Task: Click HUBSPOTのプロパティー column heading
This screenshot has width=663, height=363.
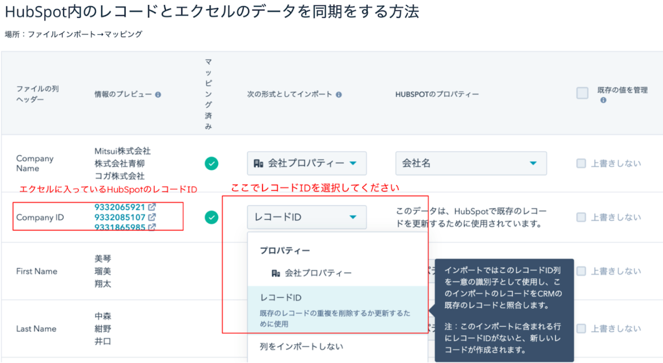Action: [x=437, y=94]
